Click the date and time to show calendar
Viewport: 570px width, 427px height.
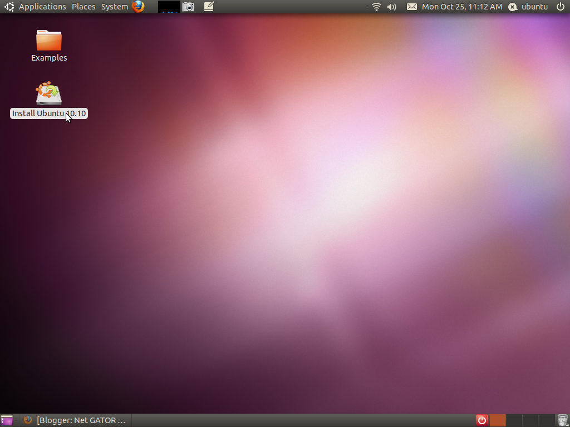[x=462, y=7]
